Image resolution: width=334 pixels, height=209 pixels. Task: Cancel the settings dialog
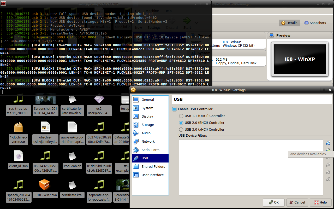coord(297,202)
